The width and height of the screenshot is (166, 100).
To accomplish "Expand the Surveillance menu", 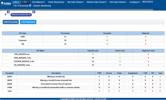I will [38, 2].
